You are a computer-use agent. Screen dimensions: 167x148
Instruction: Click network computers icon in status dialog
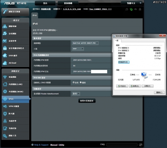point(144,75)
